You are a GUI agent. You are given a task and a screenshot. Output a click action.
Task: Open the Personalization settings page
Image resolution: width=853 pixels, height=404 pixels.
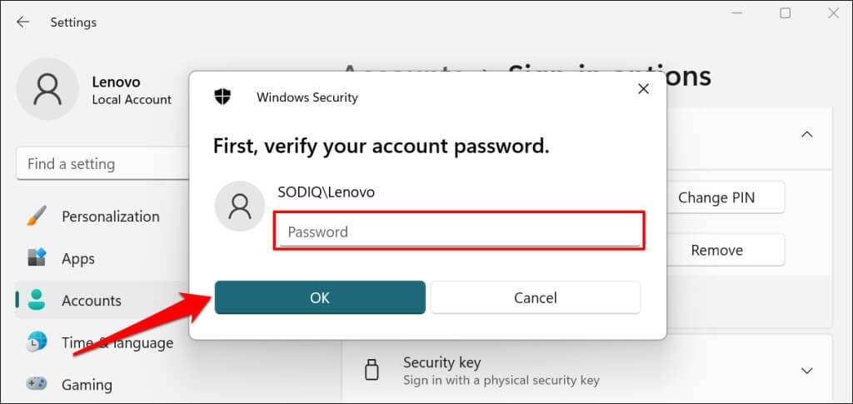110,217
